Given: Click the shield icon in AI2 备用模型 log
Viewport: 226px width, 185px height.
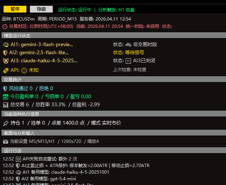Looking at the screenshot, I should click(18, 179).
